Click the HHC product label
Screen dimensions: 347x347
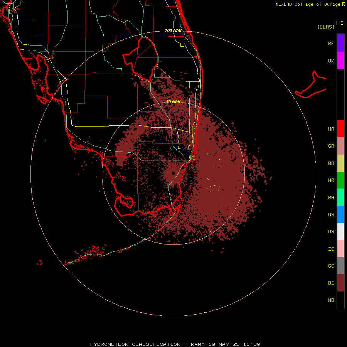[x=339, y=23]
